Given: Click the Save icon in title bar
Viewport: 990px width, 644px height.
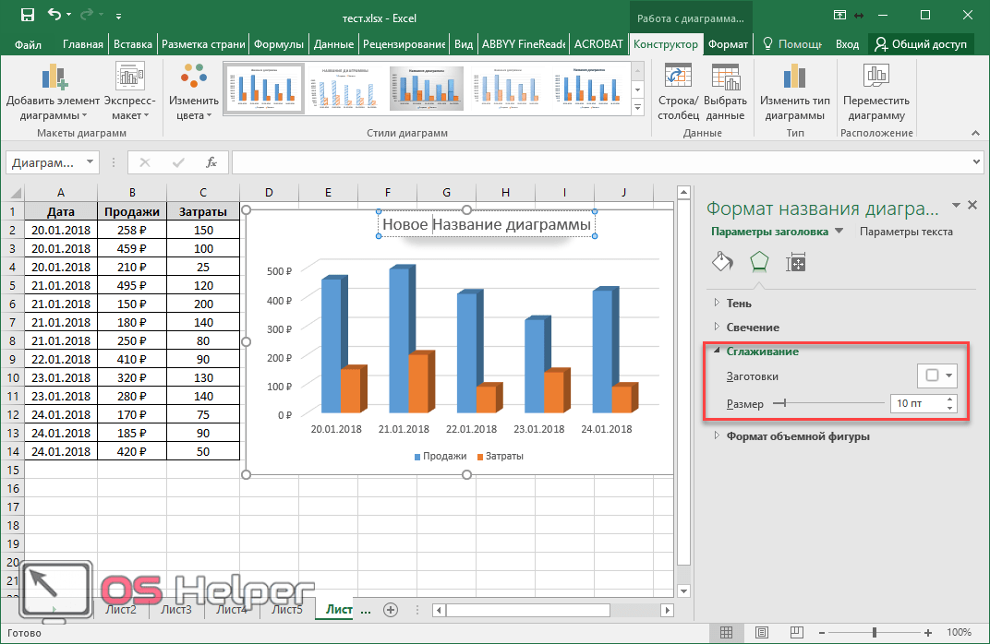Looking at the screenshot, I should click(x=28, y=15).
